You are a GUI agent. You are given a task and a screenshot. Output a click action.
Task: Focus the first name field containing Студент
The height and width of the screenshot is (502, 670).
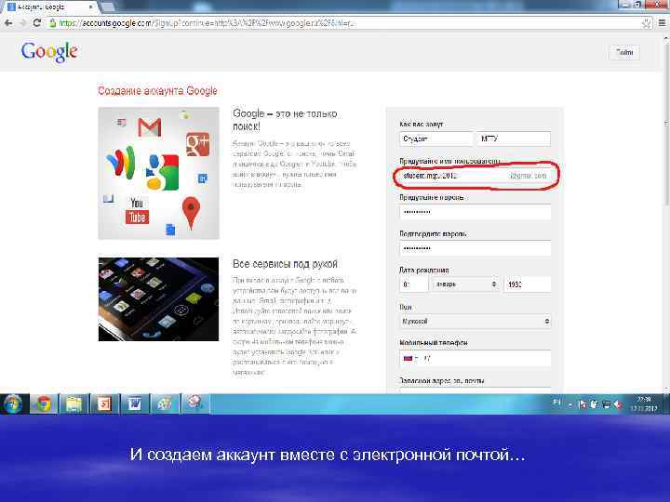435,139
